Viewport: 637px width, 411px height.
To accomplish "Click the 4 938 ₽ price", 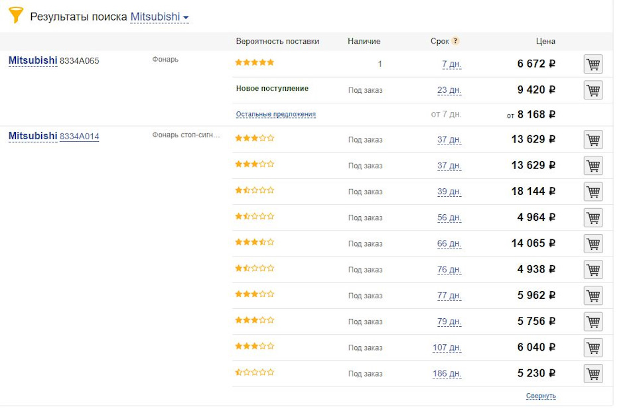I will 536,269.
